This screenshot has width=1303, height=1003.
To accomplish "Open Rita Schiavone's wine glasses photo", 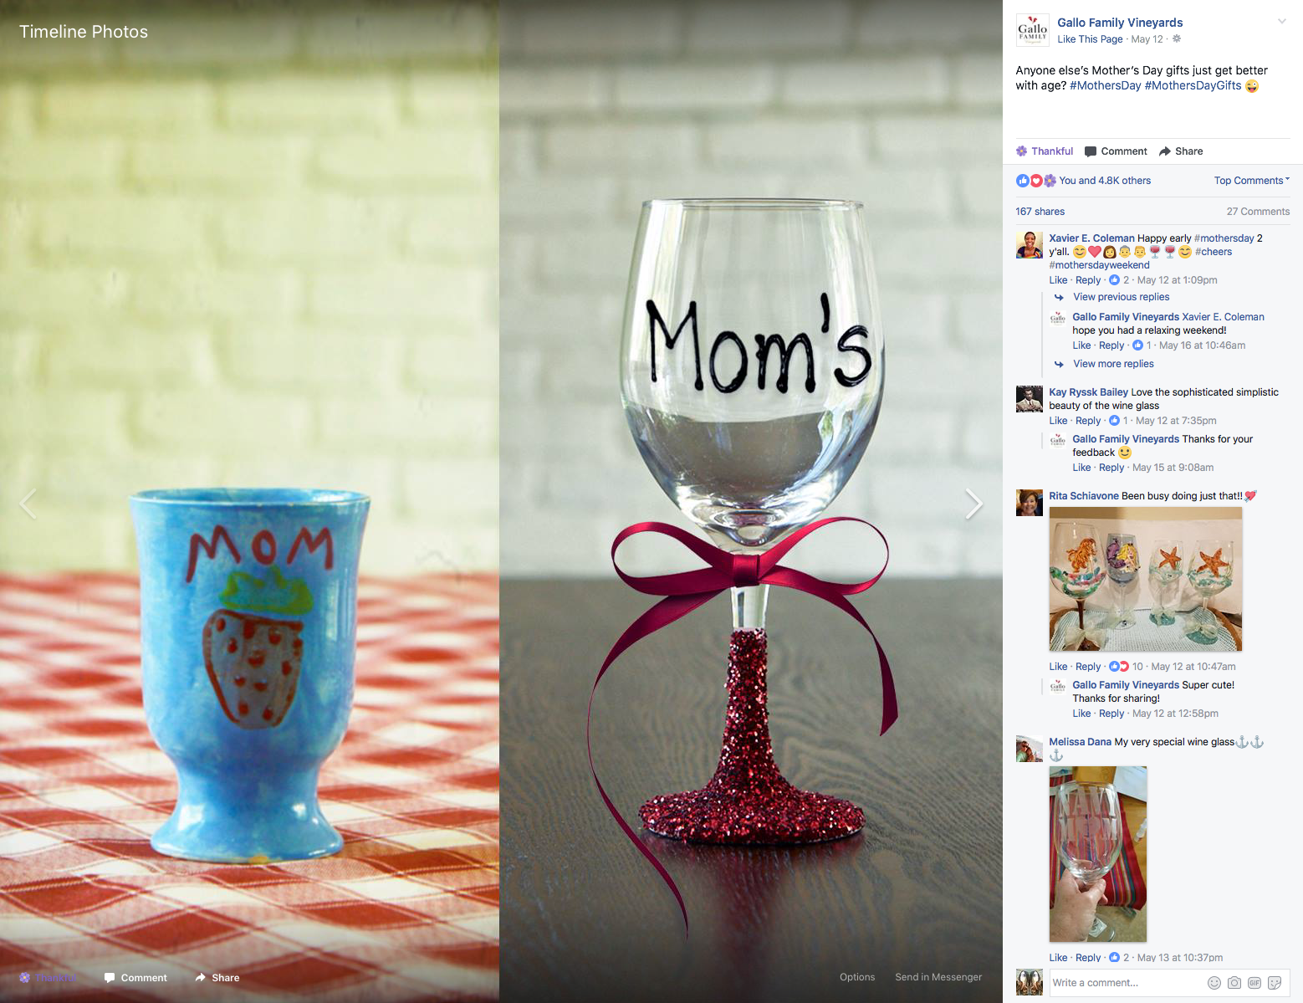I will point(1146,579).
